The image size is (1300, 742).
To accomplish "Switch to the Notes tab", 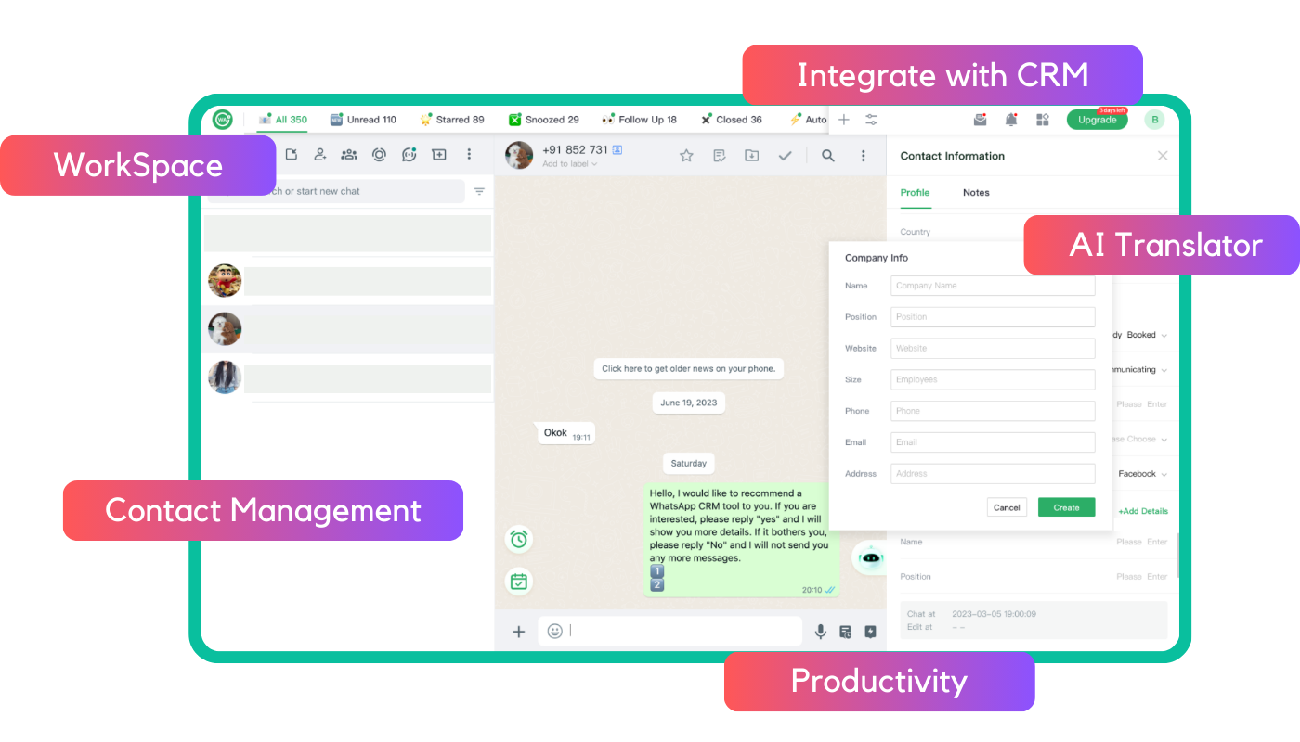I will (x=976, y=193).
